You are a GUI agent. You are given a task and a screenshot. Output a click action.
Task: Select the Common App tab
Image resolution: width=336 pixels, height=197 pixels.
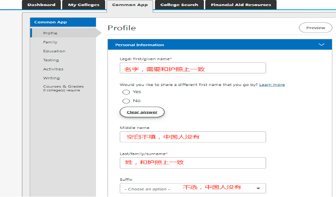click(130, 5)
